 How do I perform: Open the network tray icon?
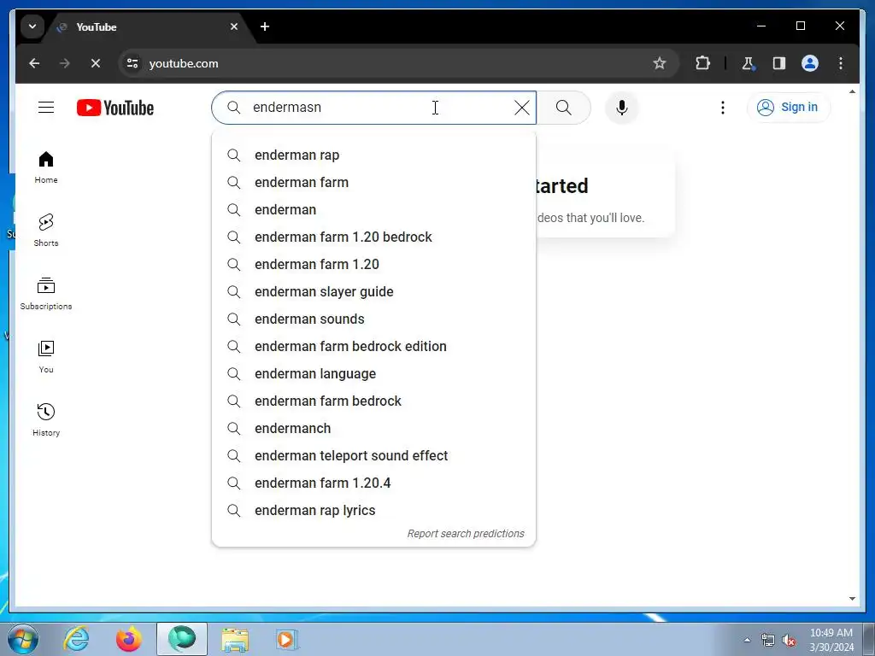coord(768,641)
